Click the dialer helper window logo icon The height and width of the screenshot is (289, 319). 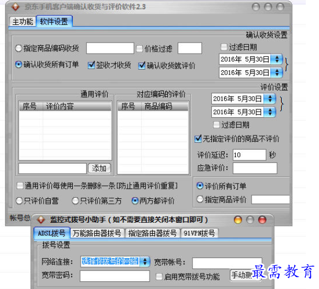[41, 219]
